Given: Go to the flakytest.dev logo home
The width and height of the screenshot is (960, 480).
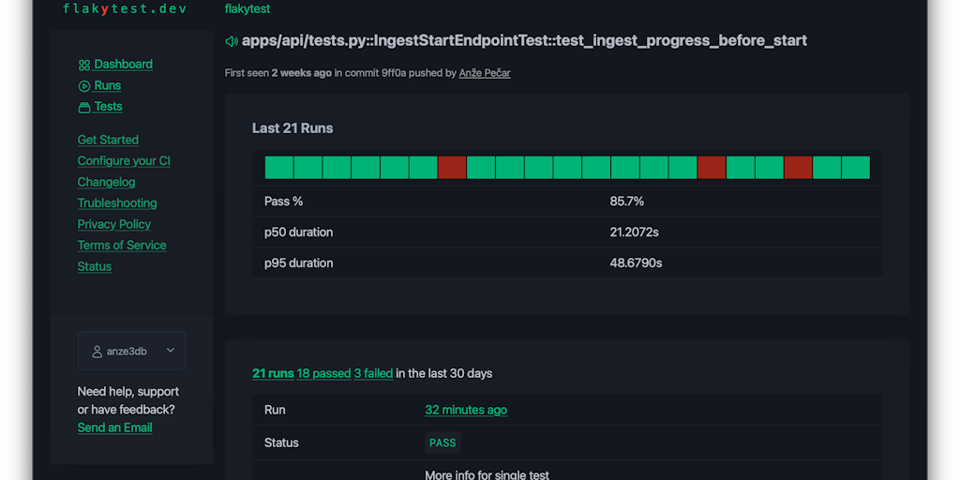Looking at the screenshot, I should tap(124, 8).
